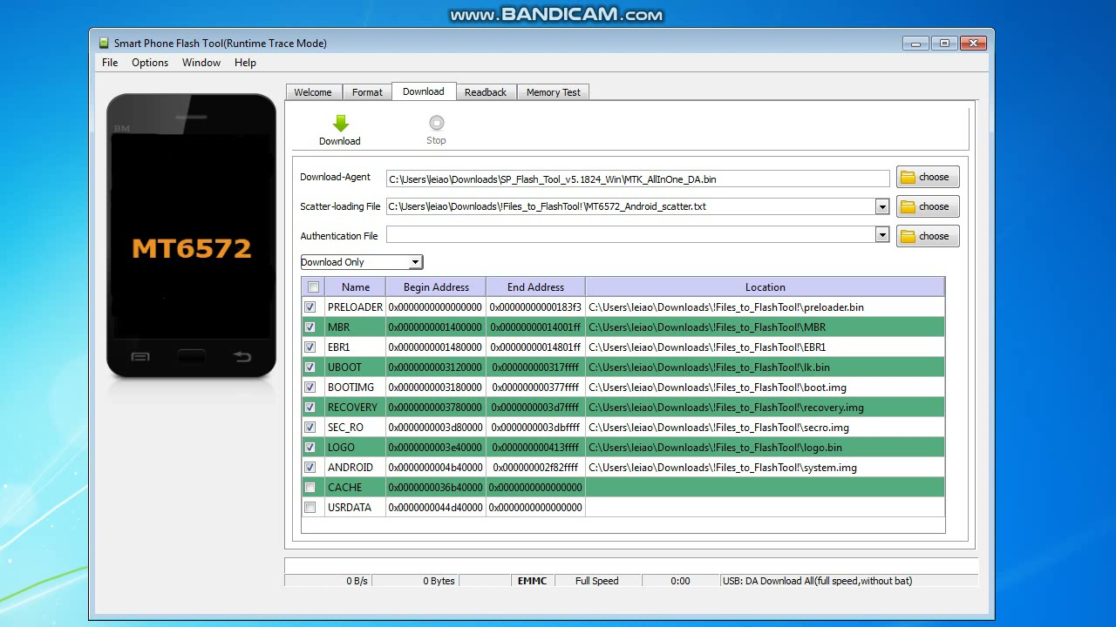Check the USRDATA partition

pyautogui.click(x=310, y=508)
